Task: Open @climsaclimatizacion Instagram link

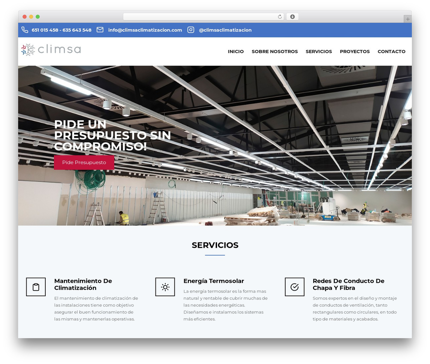Action: coord(225,30)
